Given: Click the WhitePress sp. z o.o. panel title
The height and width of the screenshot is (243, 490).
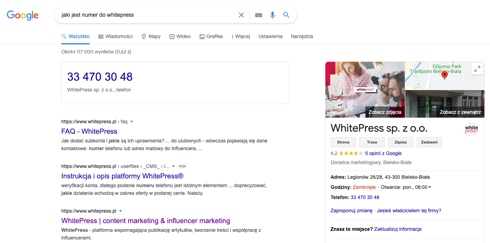Looking at the screenshot, I should (x=379, y=128).
